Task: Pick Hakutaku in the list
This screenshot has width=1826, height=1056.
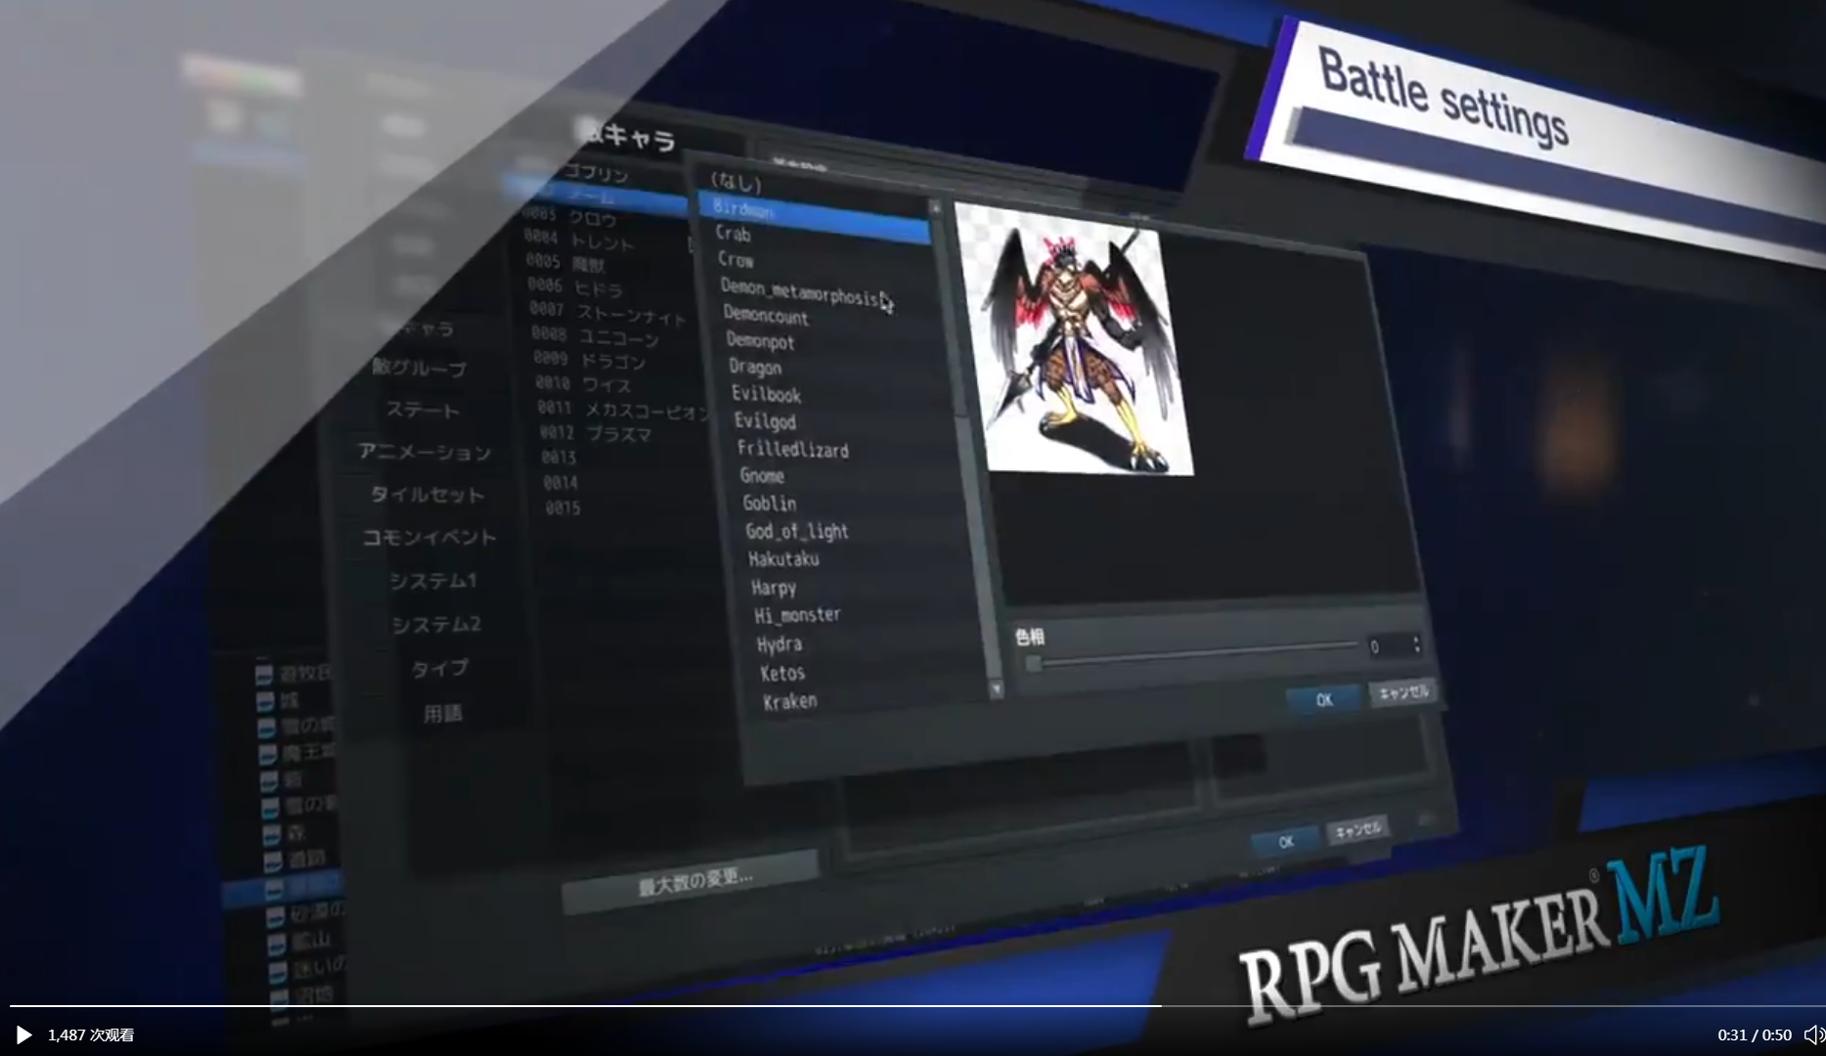Action: tap(783, 559)
